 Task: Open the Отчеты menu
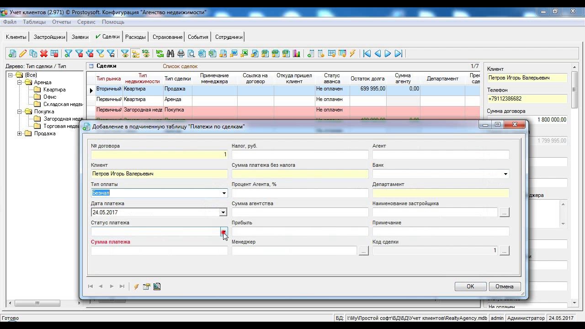click(x=61, y=22)
